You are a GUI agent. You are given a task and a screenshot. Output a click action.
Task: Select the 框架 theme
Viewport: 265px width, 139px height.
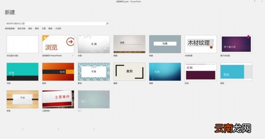[x=236, y=72]
